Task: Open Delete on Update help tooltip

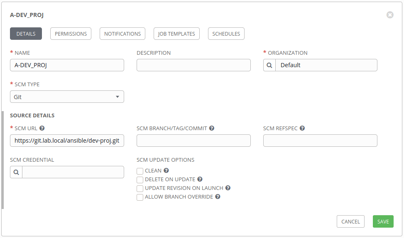Action: coord(200,180)
